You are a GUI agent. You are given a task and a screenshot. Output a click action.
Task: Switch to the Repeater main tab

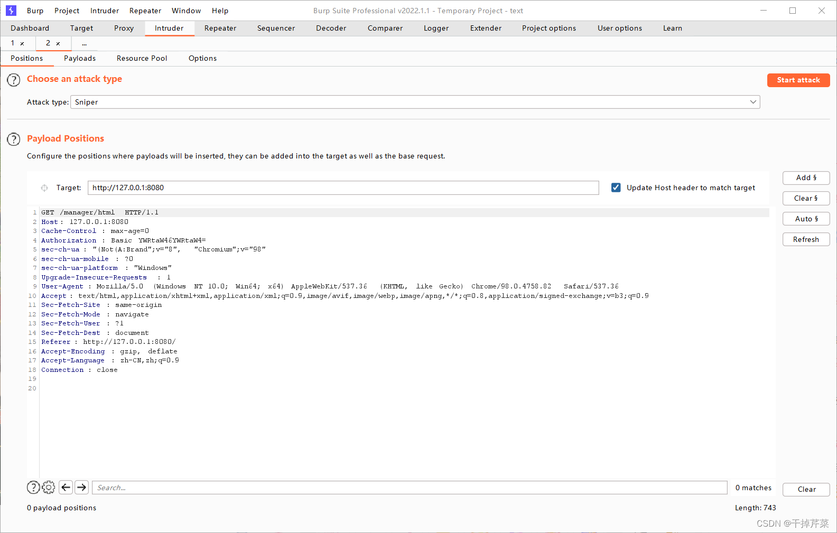[220, 28]
